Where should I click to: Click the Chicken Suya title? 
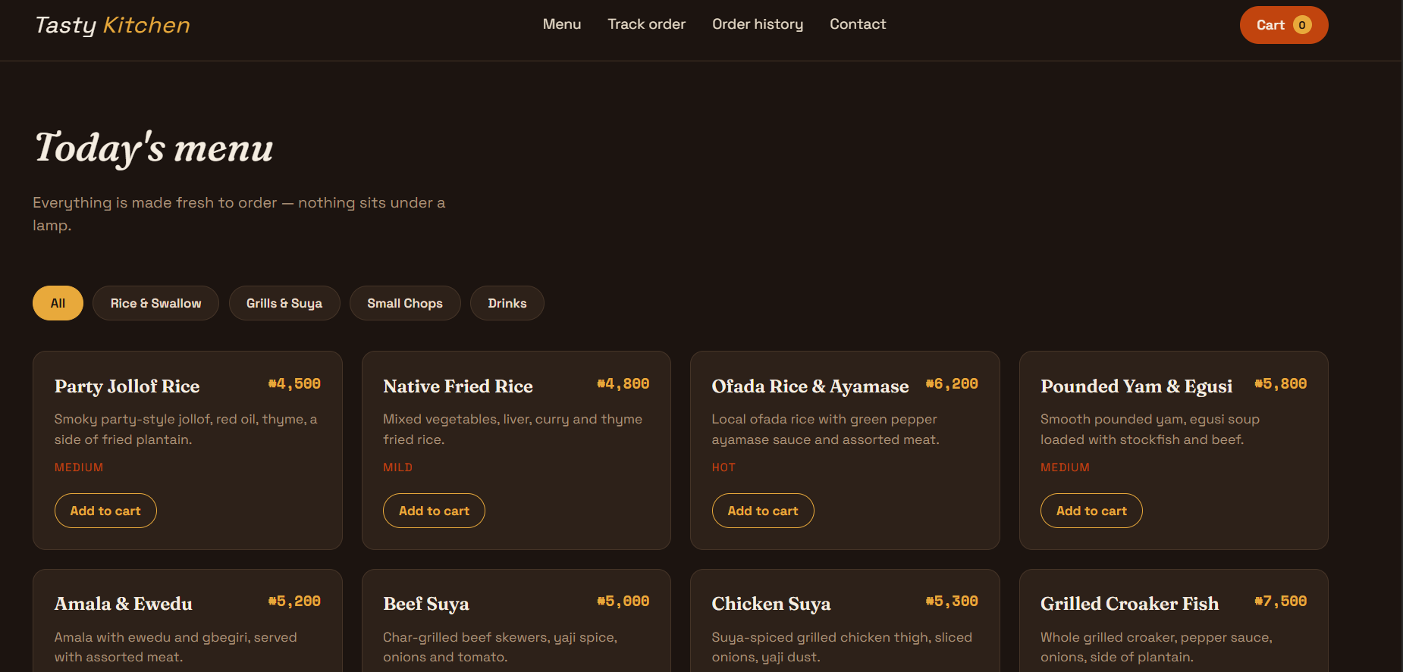point(771,604)
